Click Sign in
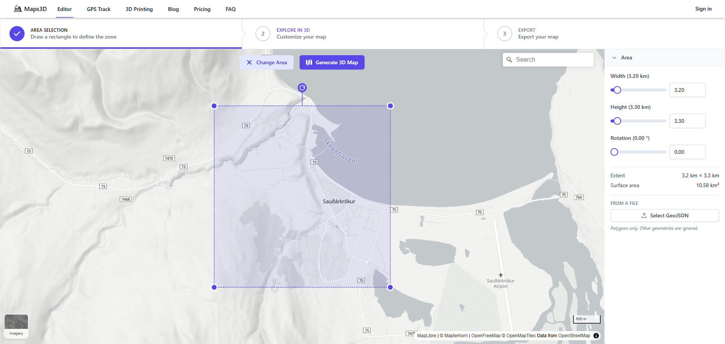Viewport: 725px width, 344px height. (703, 9)
